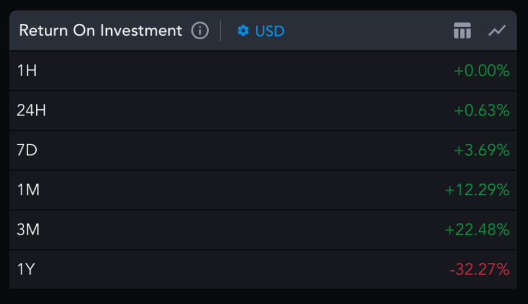Click the Return On Investment title
The width and height of the screenshot is (528, 304).
click(x=101, y=30)
